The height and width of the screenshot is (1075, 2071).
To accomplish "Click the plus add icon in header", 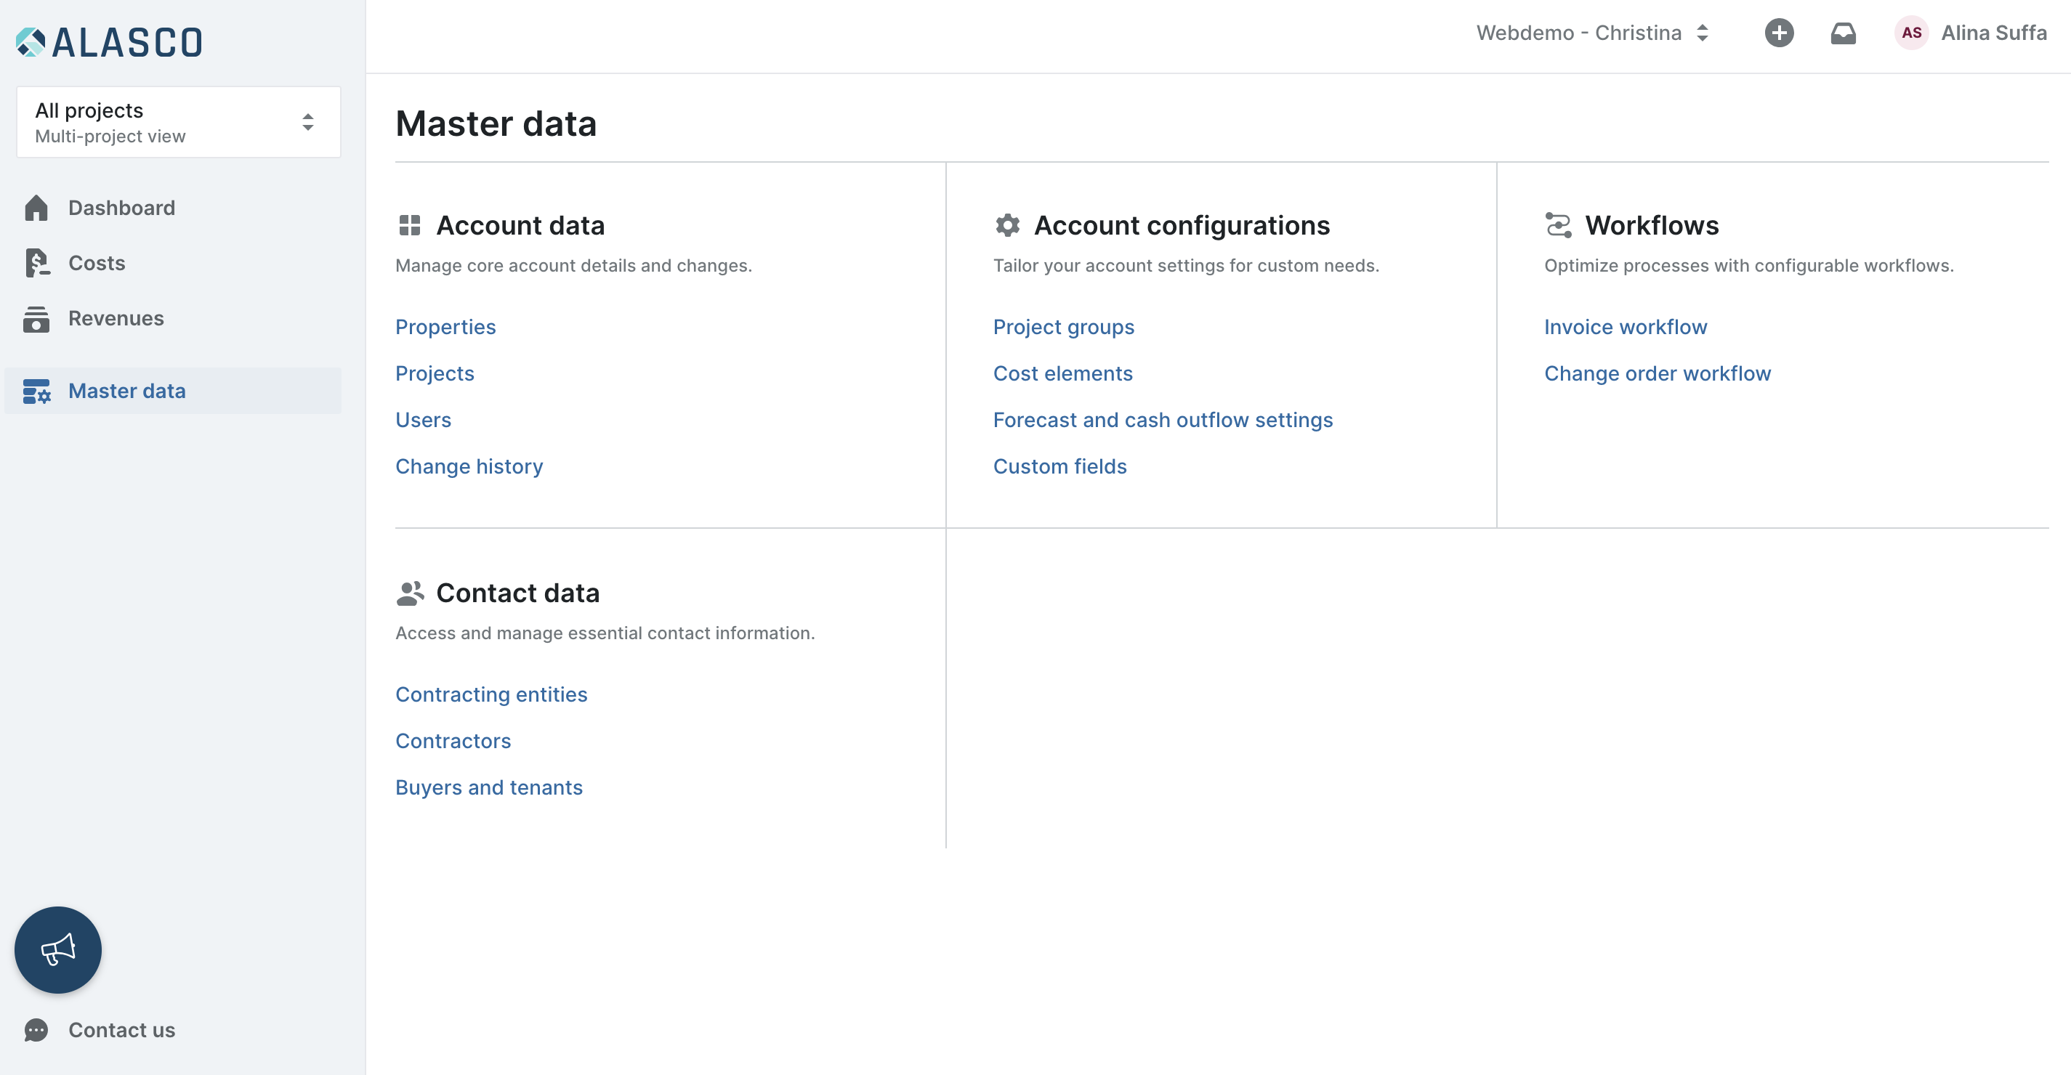I will [1779, 33].
